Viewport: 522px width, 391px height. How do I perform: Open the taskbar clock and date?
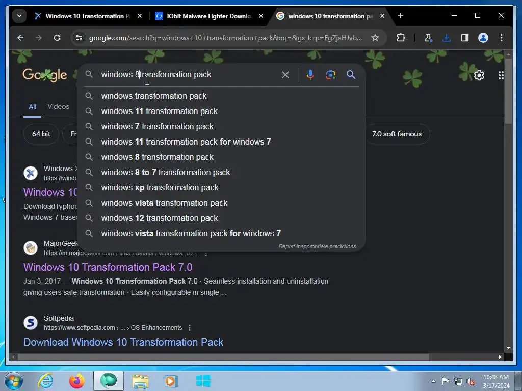(496, 381)
